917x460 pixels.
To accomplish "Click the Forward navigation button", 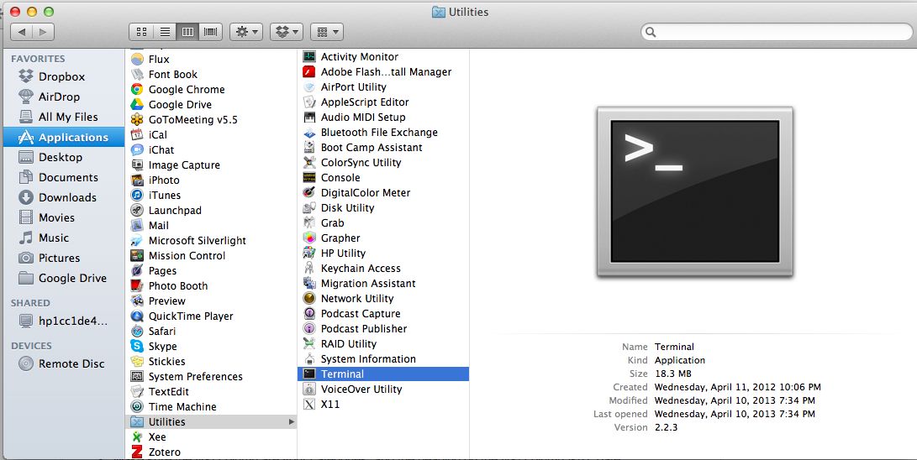I will pyautogui.click(x=43, y=32).
